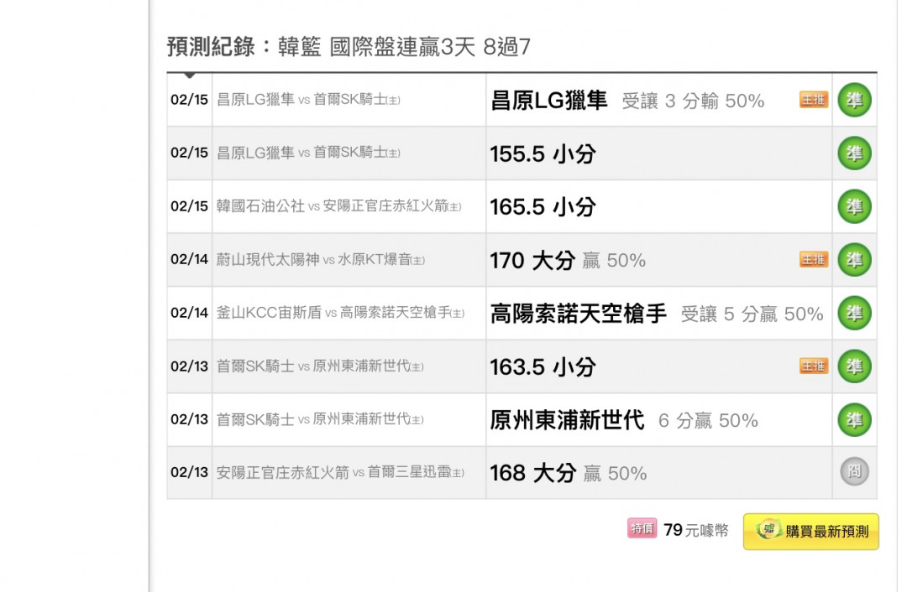Click 主推 badge in 163.5 小分 row
The image size is (907, 592).
click(813, 366)
